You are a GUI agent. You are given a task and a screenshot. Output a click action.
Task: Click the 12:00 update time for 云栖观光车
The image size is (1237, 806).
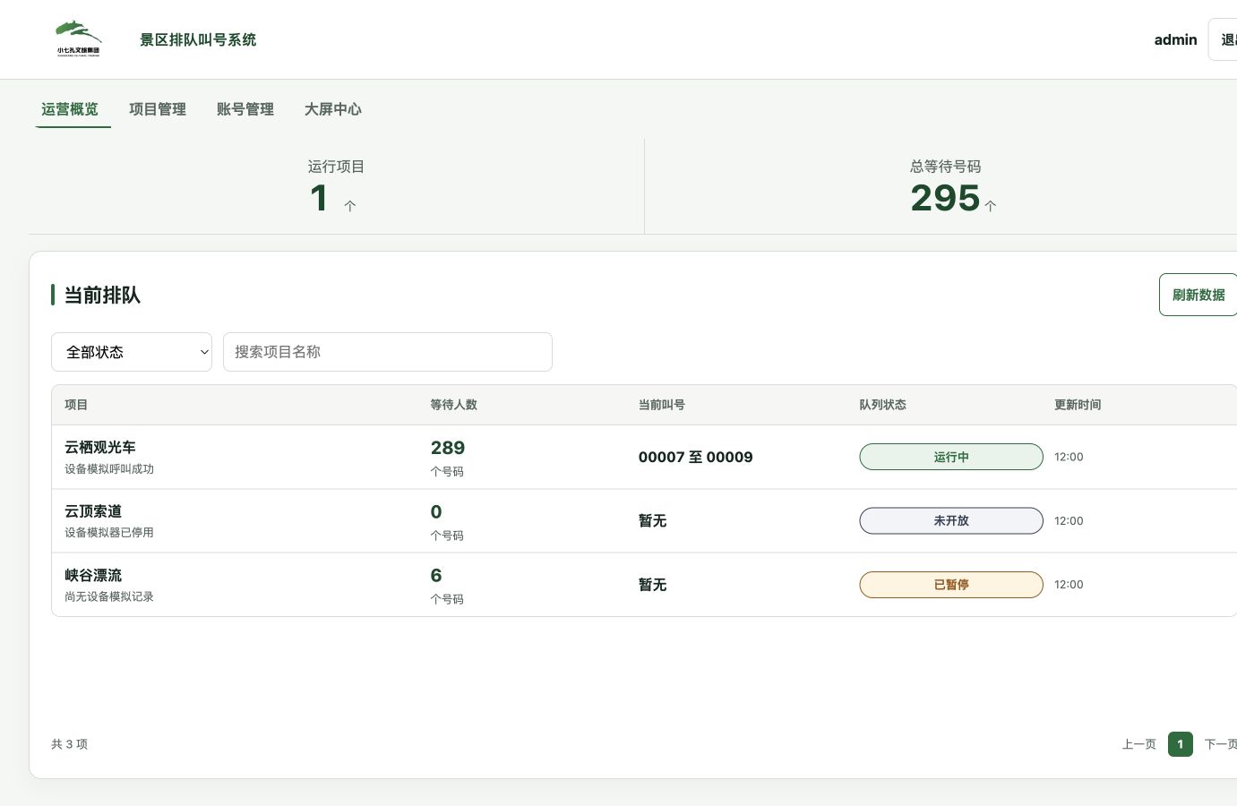(x=1069, y=457)
